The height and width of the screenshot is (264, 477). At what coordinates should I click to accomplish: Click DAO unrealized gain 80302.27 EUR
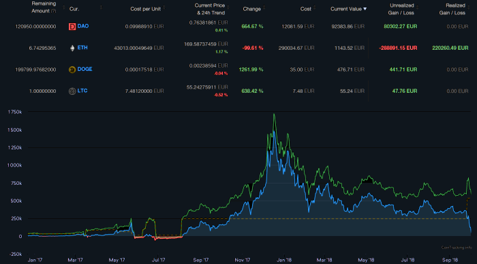click(401, 27)
